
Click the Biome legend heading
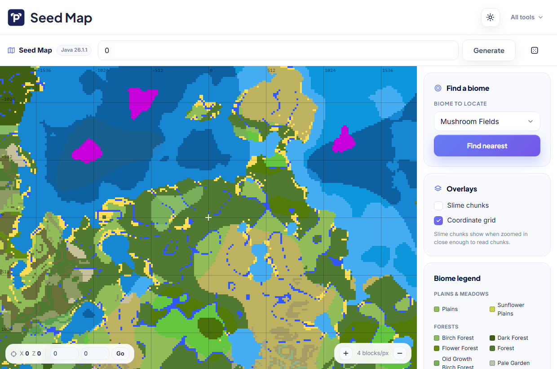(457, 279)
